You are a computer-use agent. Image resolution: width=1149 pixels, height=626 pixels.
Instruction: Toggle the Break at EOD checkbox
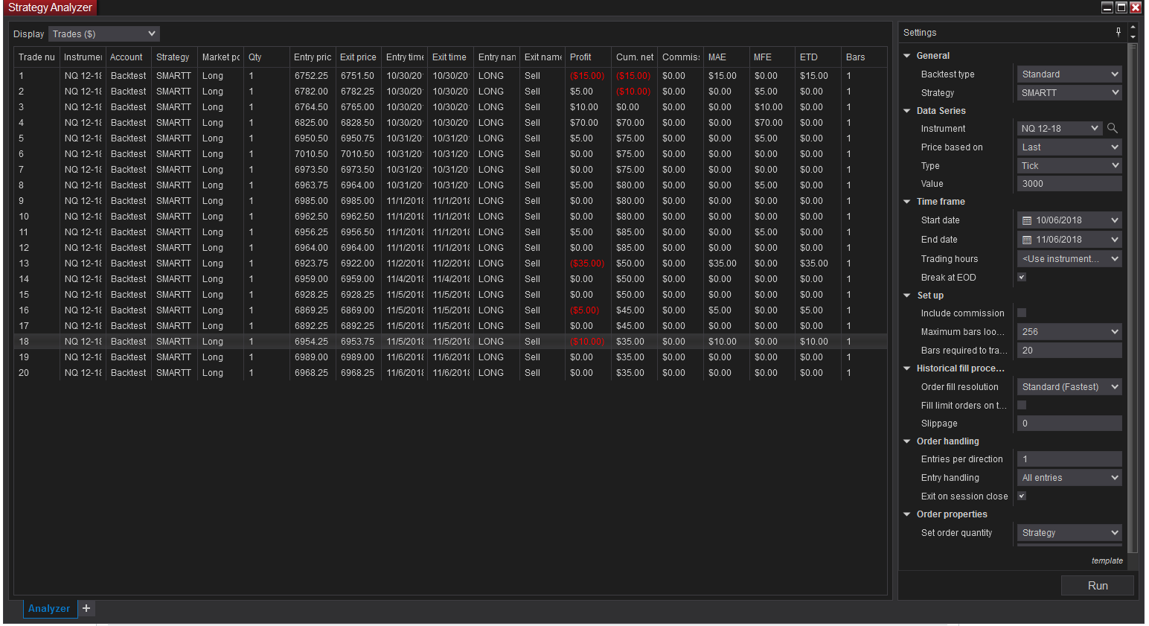1022,277
